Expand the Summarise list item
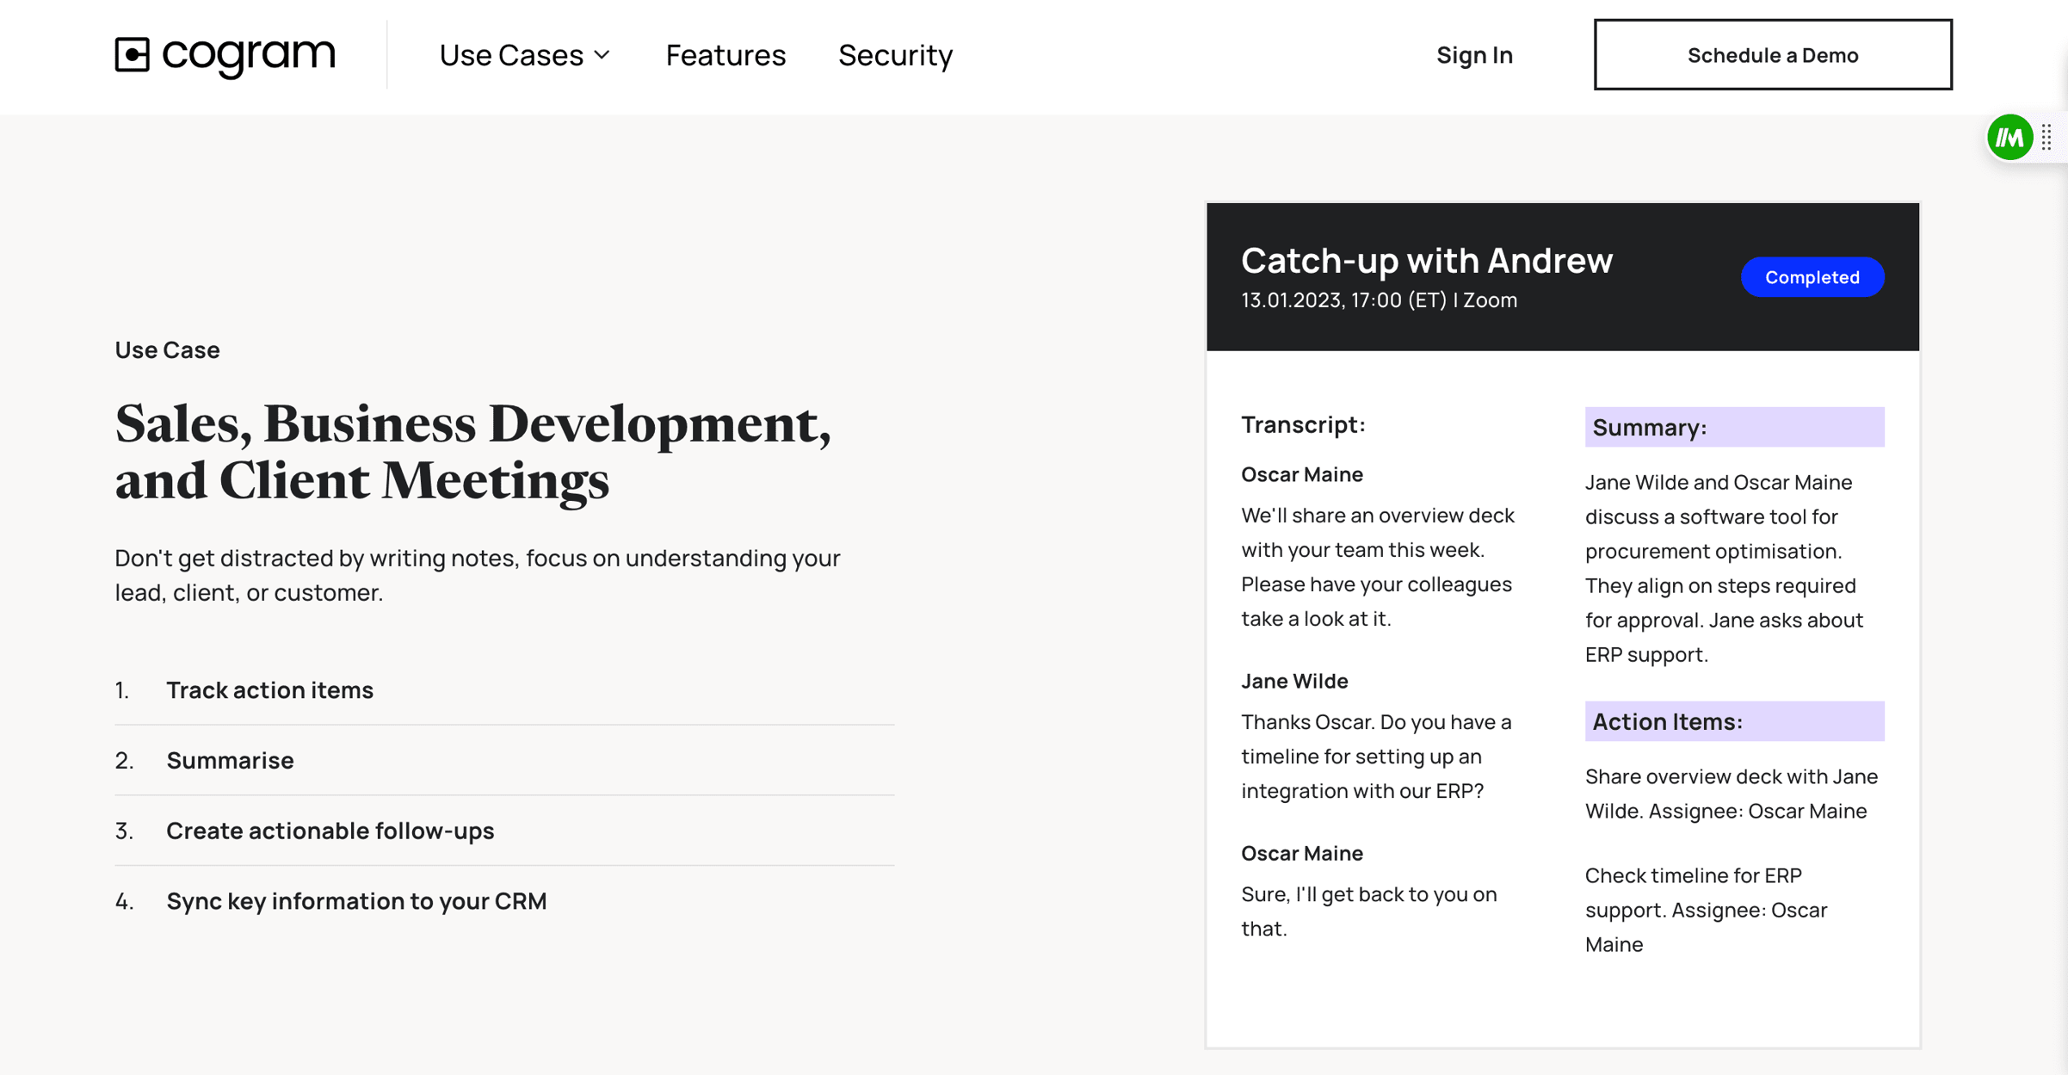This screenshot has height=1075, width=2068. (230, 760)
